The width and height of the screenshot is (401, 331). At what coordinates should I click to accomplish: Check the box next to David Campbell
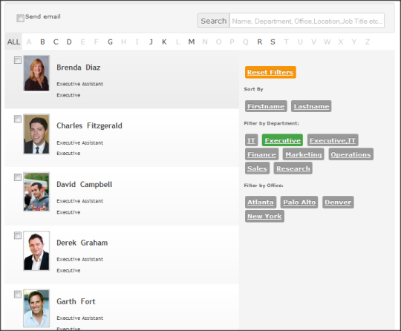coord(18,177)
